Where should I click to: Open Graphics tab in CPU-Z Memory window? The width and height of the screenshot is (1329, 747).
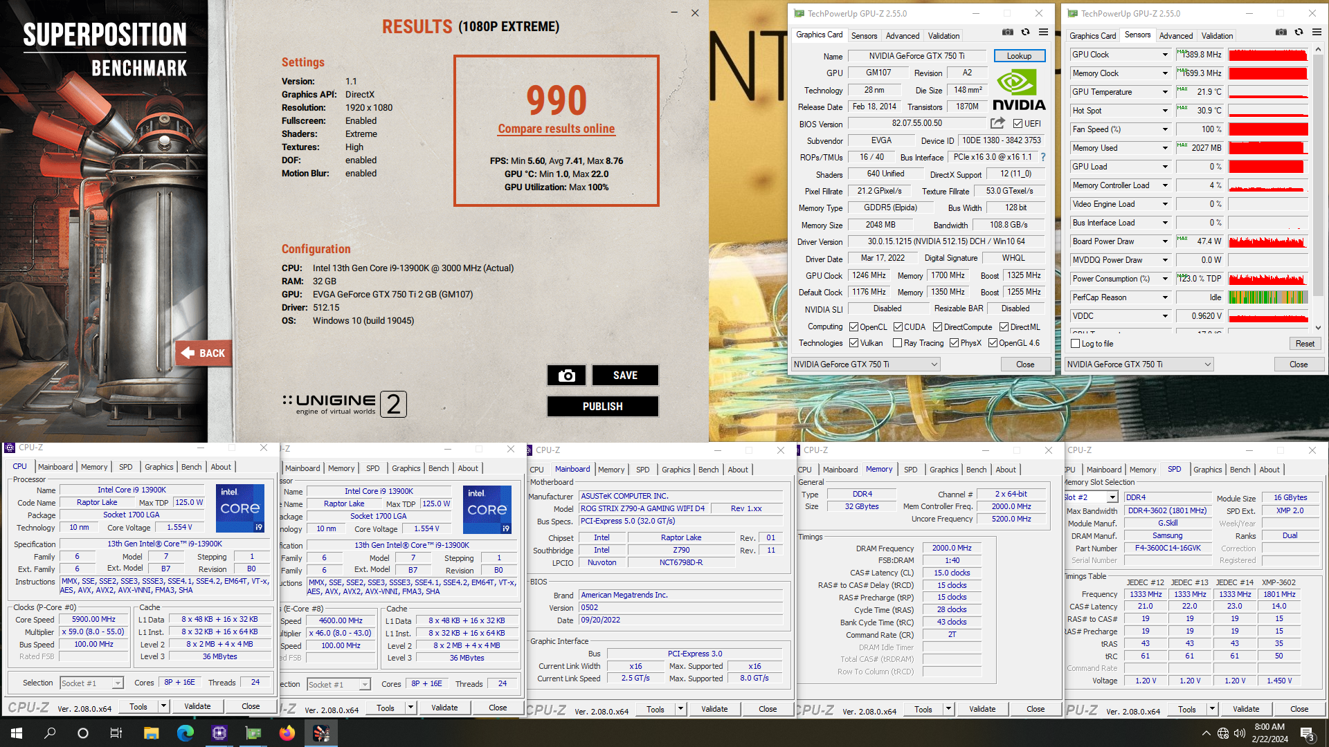pos(944,470)
